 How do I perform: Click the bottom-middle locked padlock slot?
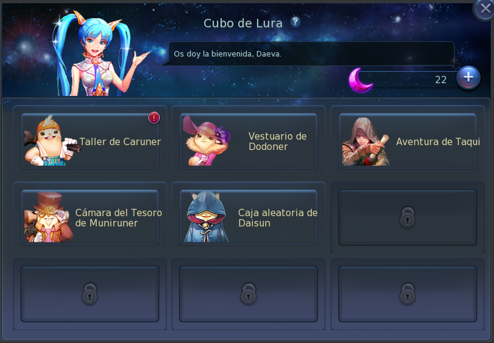click(x=249, y=294)
